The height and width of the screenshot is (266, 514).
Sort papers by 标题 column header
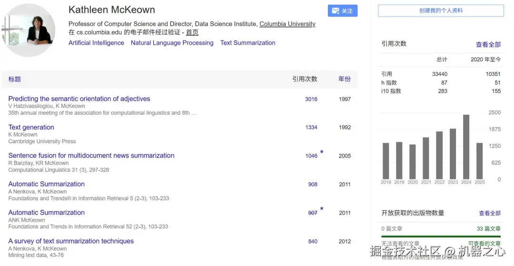pos(15,79)
